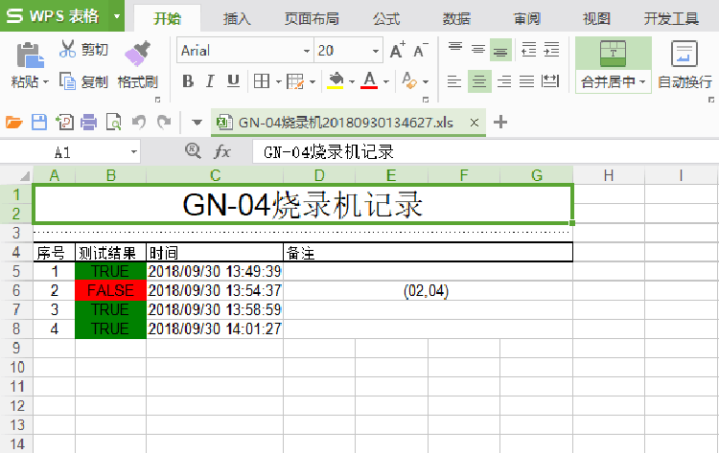Open the Arial font name dropdown
719x453 pixels.
coord(307,51)
